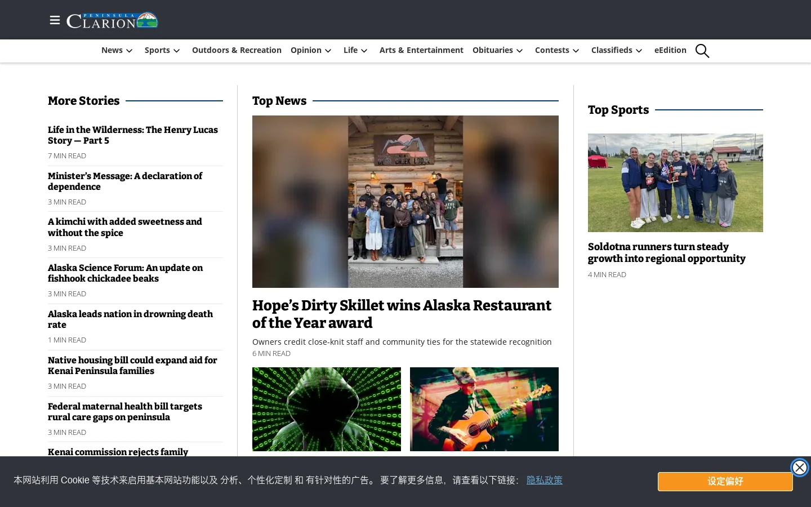
Task: Open Alaska leads nation in drowning story
Action: [130, 319]
